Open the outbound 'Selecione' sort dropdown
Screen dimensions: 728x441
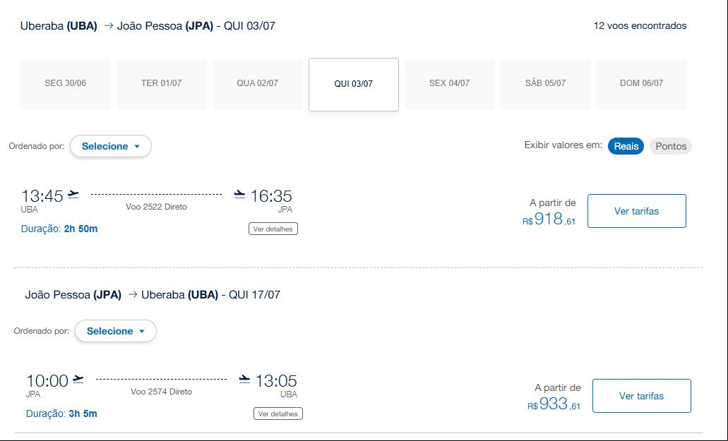(x=110, y=146)
